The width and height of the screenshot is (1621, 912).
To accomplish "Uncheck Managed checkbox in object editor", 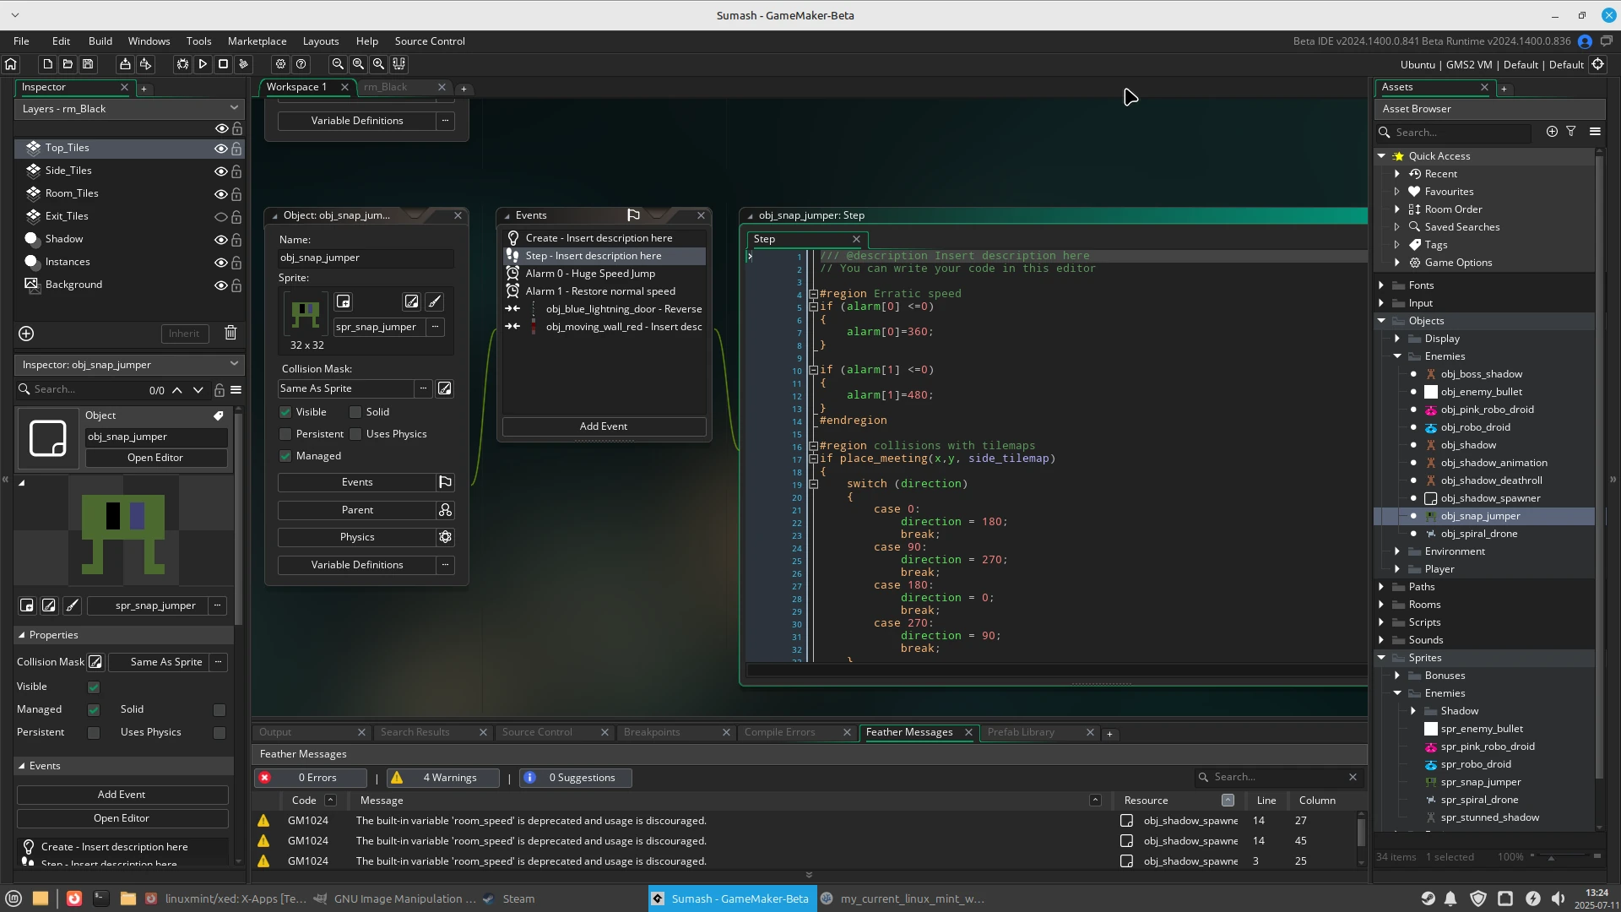I will 285,456.
